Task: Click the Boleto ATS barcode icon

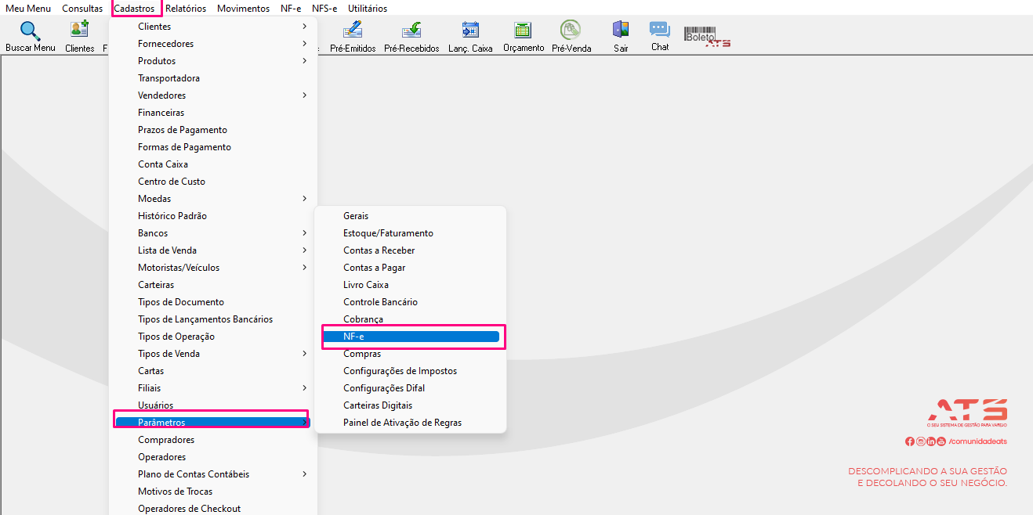Action: (706, 36)
